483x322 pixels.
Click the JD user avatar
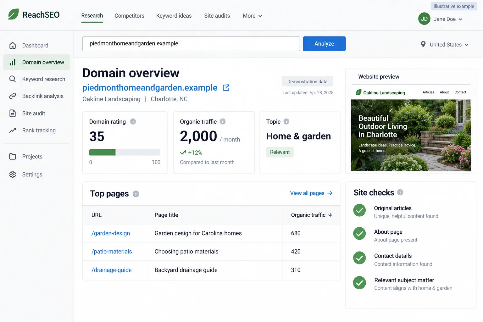point(424,19)
